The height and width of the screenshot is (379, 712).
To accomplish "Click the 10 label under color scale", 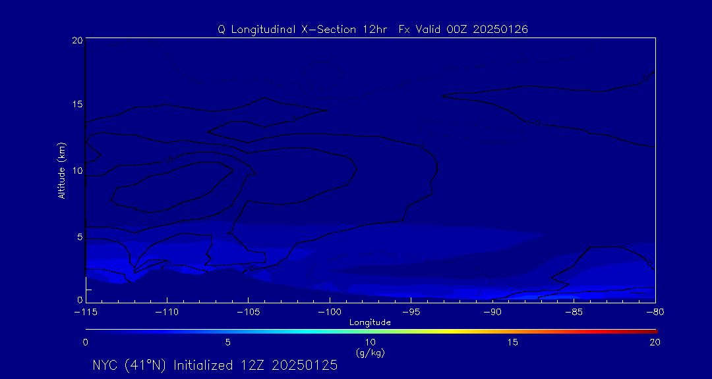I will (370, 343).
